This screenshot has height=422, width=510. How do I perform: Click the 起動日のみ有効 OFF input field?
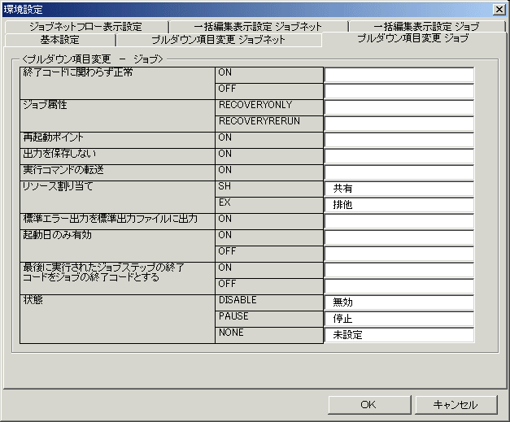click(x=399, y=254)
